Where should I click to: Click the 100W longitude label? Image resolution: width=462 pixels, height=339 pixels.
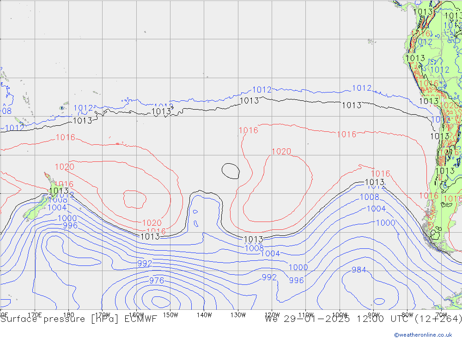pos(340,314)
